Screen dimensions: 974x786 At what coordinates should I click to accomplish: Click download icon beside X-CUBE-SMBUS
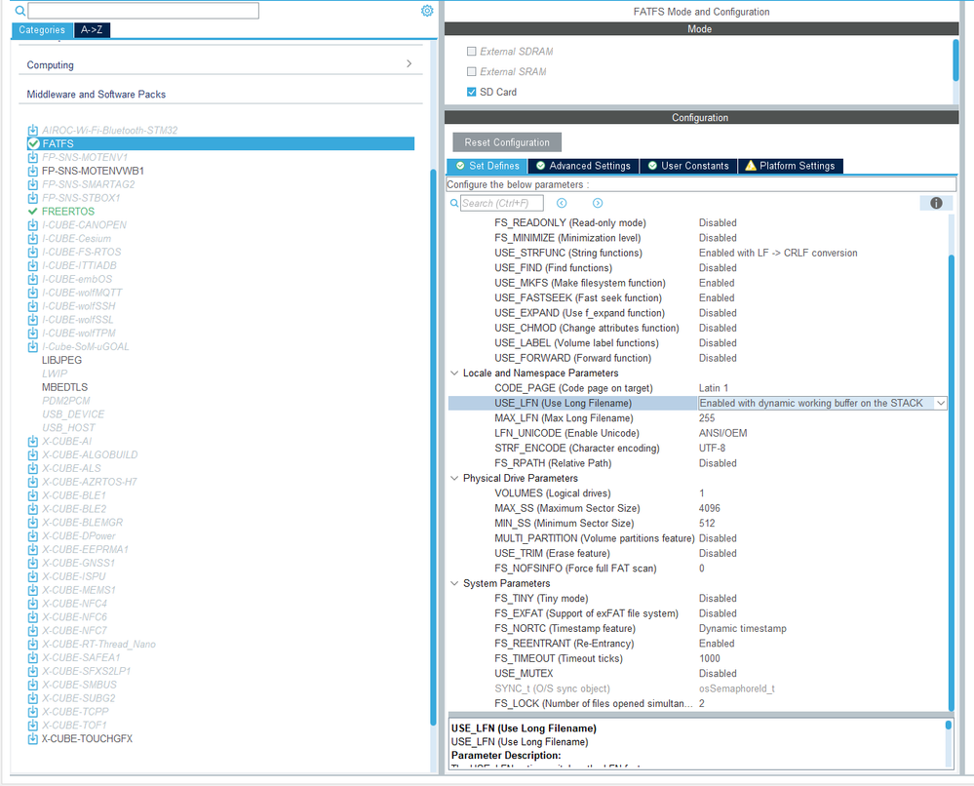click(33, 685)
